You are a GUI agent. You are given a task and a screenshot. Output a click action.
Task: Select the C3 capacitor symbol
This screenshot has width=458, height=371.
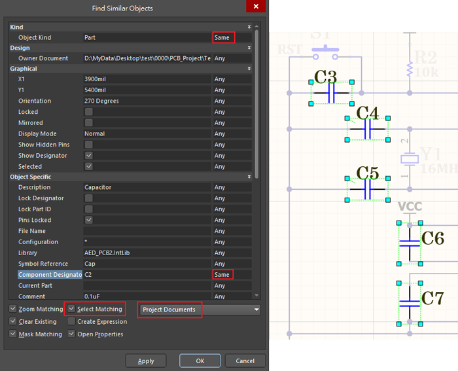331,94
